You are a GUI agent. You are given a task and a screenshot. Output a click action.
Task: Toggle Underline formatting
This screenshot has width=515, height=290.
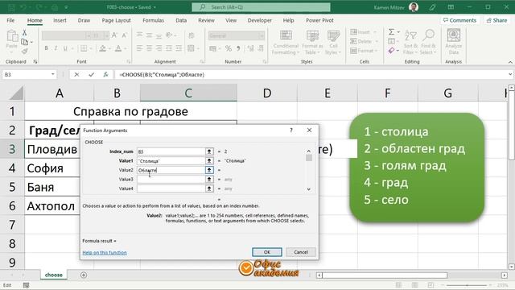coord(65,48)
